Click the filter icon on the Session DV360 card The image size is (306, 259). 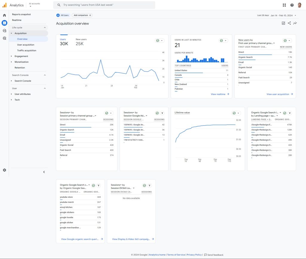pyautogui.click(x=149, y=186)
